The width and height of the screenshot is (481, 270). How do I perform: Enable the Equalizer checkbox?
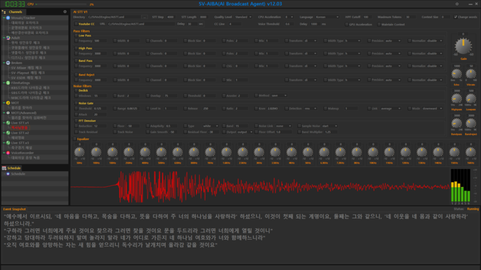74,139
